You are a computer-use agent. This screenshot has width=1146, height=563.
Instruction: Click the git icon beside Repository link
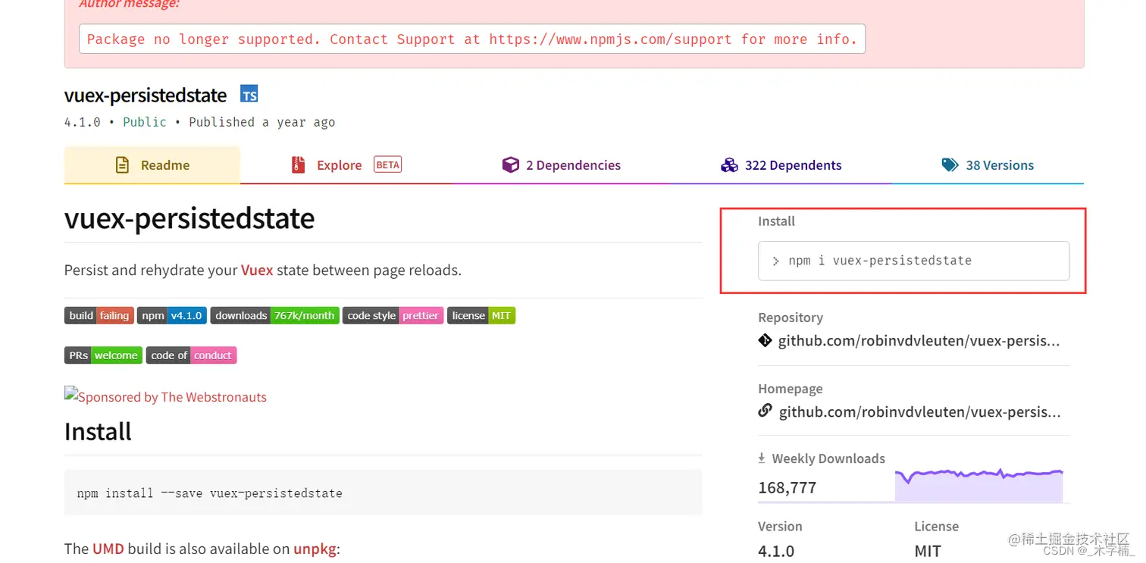pyautogui.click(x=765, y=340)
